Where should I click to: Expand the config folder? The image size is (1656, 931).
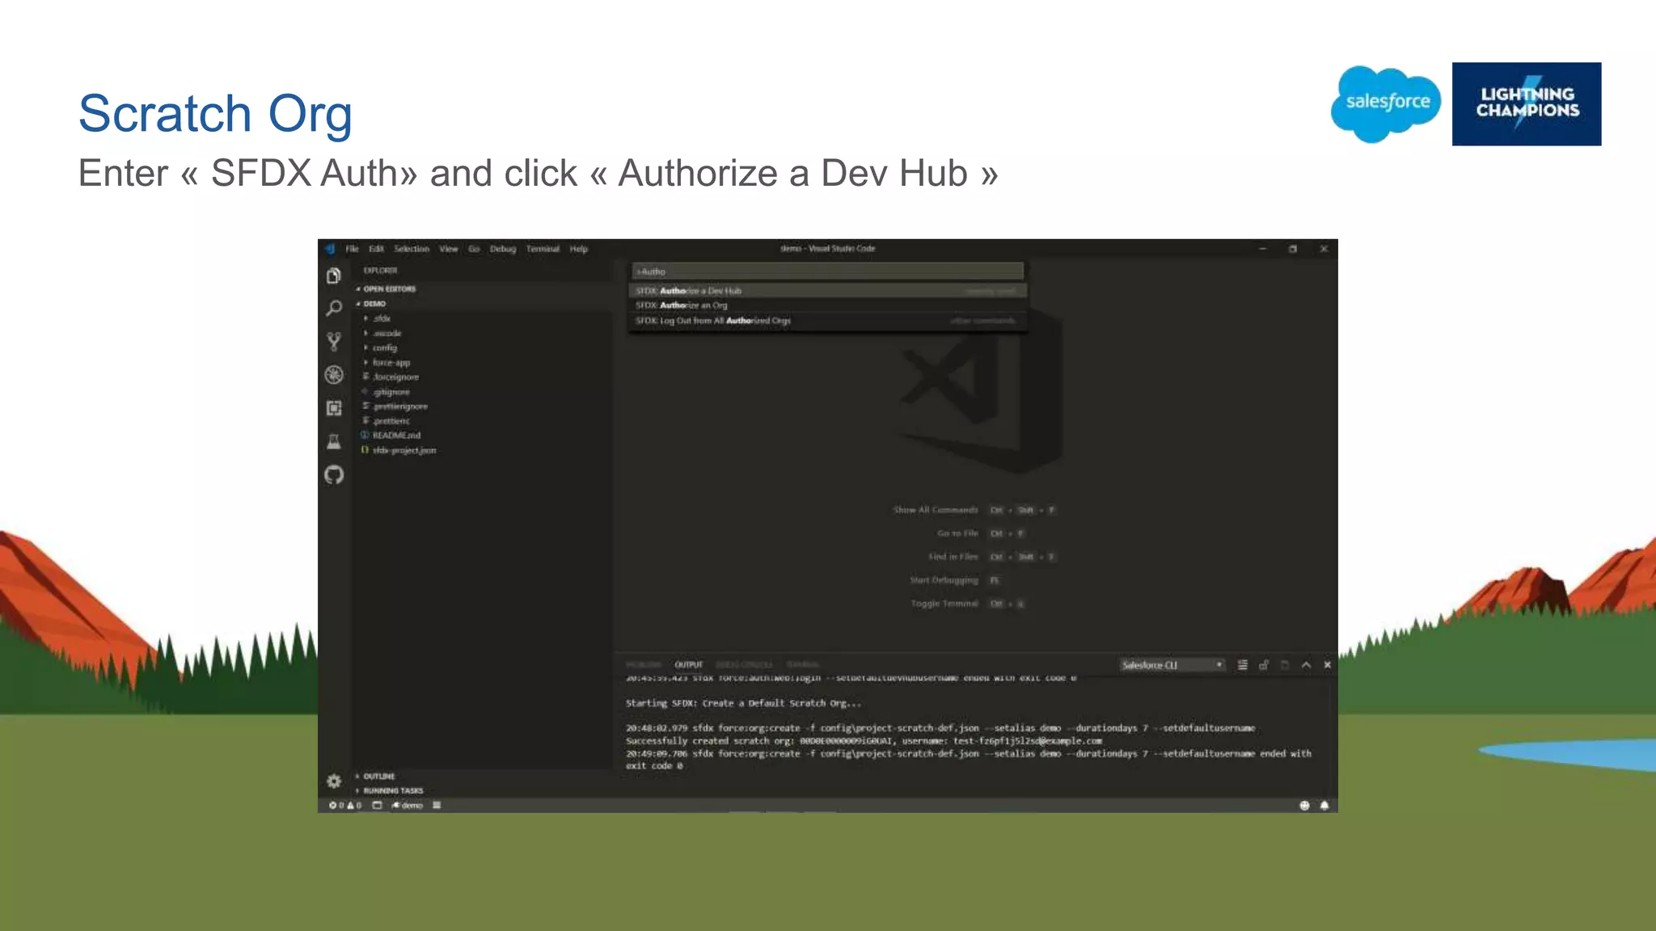(484, 348)
